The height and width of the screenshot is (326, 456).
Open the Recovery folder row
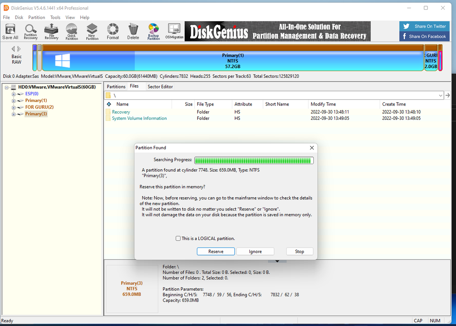(278, 112)
